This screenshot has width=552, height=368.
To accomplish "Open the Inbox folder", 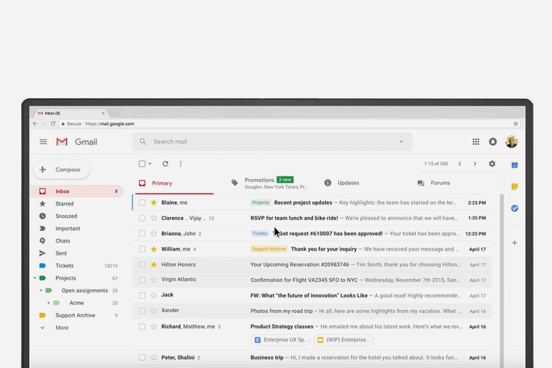I will (x=77, y=191).
